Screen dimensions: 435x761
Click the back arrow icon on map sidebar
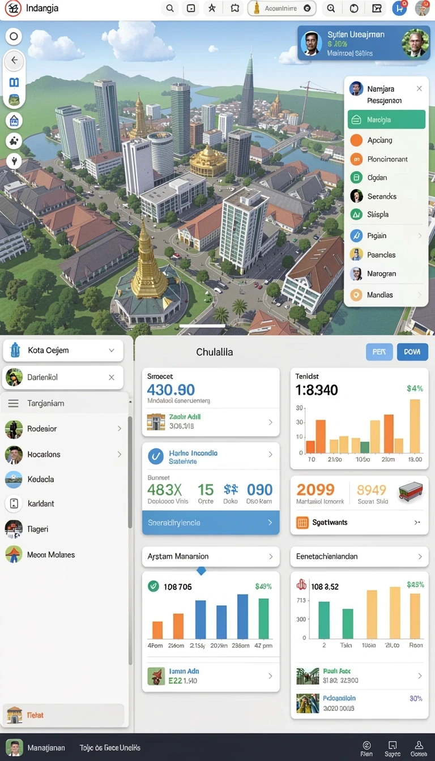click(14, 60)
